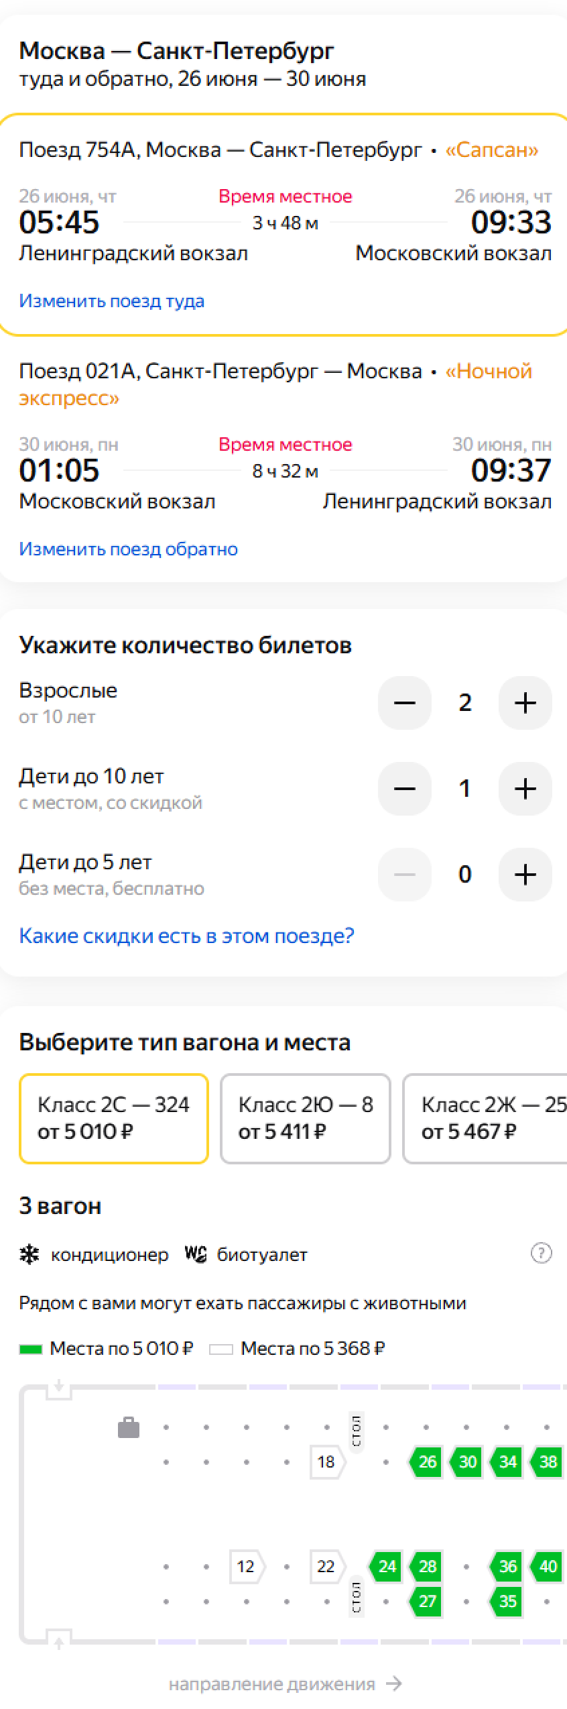This screenshot has height=1709, width=567.
Task: Select green seat number 26
Action: 426,1462
